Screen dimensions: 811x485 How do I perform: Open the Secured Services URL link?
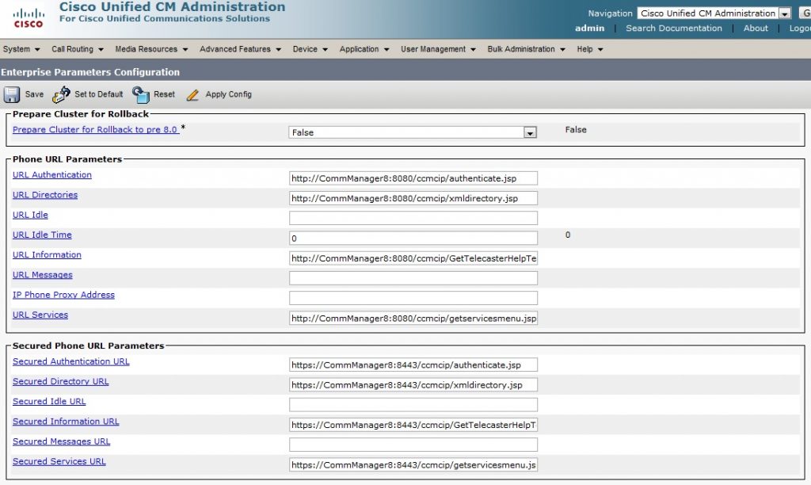click(x=59, y=461)
